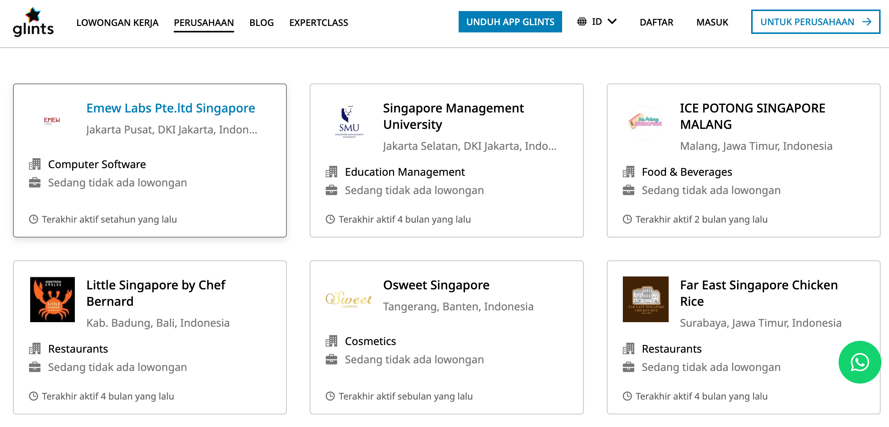Click 'Sedang tidak ada lowongan' in Emew Labs card
Screen dimensions: 889x427
[118, 183]
